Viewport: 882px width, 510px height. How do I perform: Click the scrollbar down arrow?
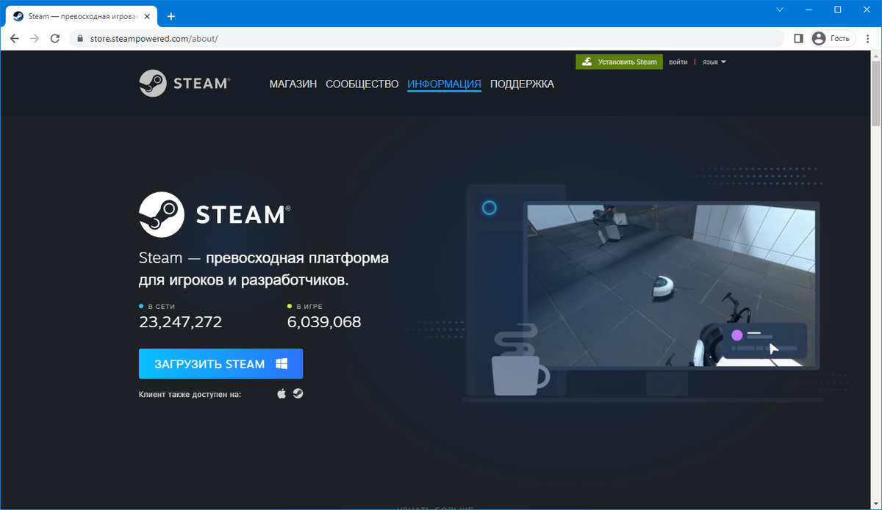[x=876, y=504]
